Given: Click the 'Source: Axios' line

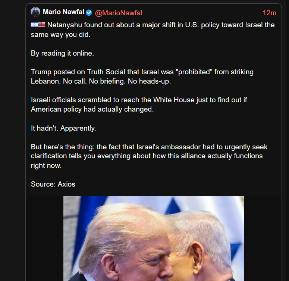Looking at the screenshot, I should [53, 184].
